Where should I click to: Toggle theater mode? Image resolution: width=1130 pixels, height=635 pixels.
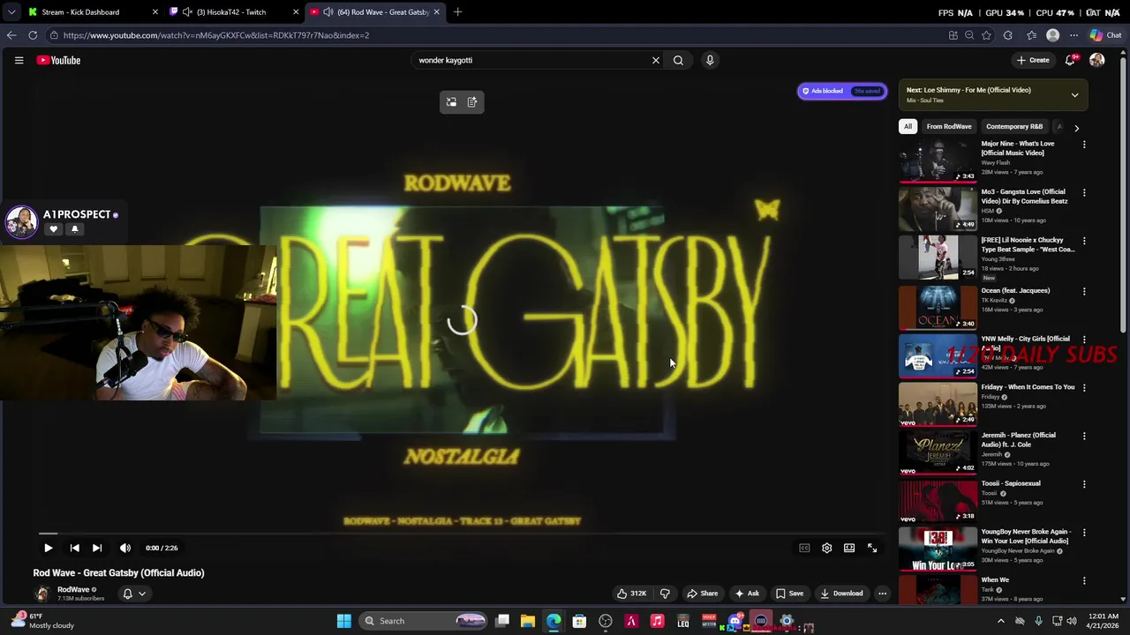[x=849, y=548]
